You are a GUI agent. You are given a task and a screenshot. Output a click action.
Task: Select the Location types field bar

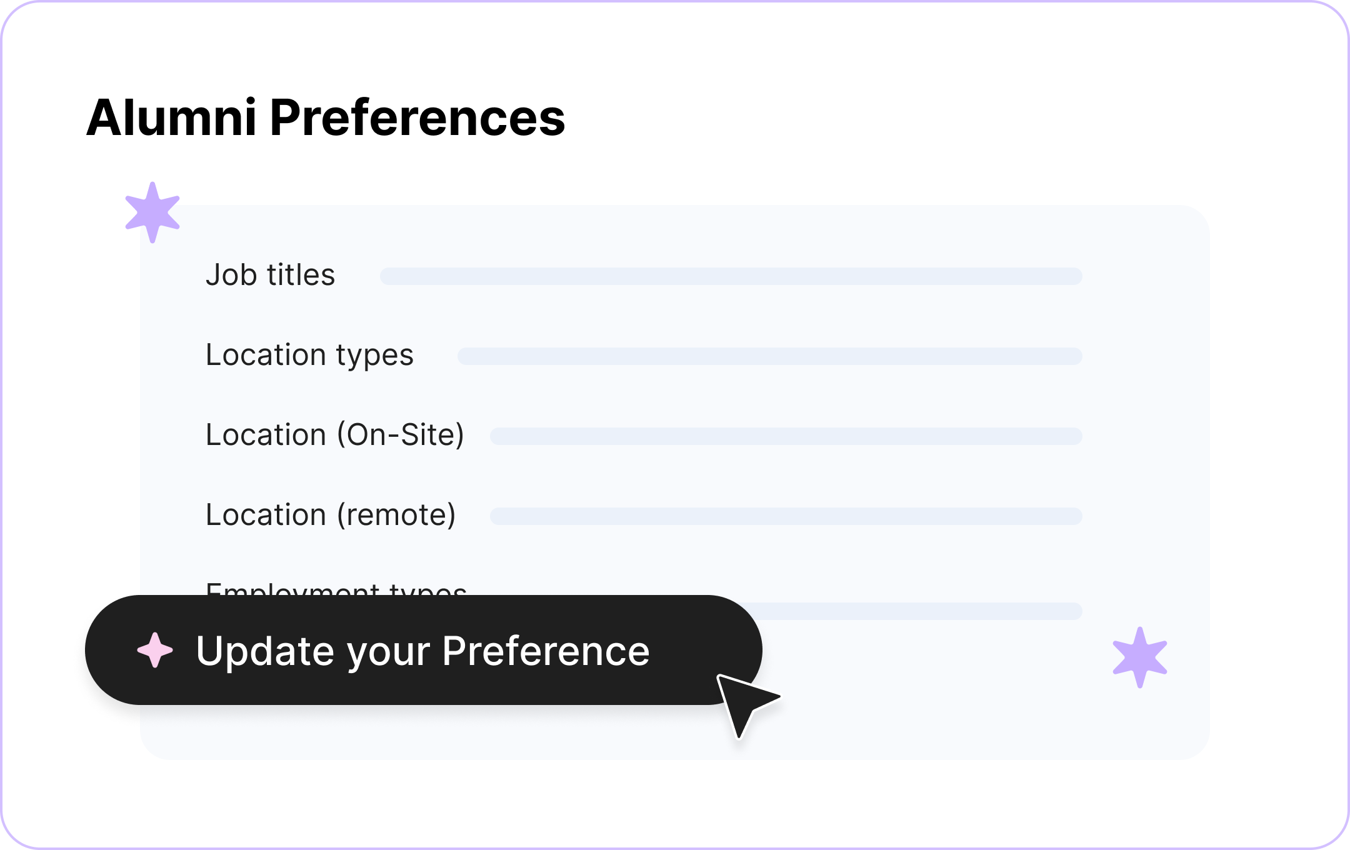pyautogui.click(x=769, y=356)
